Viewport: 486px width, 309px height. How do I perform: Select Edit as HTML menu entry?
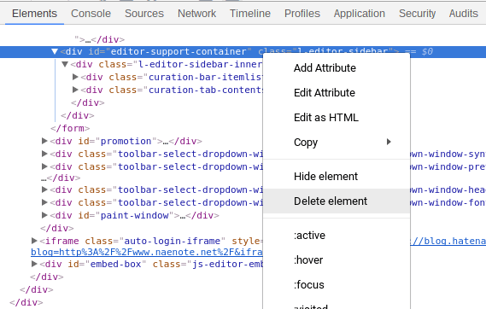pyautogui.click(x=337, y=117)
